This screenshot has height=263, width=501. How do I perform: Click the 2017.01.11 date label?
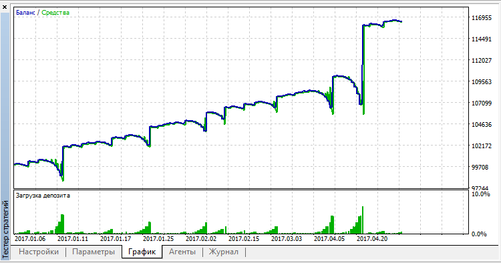pos(73,239)
